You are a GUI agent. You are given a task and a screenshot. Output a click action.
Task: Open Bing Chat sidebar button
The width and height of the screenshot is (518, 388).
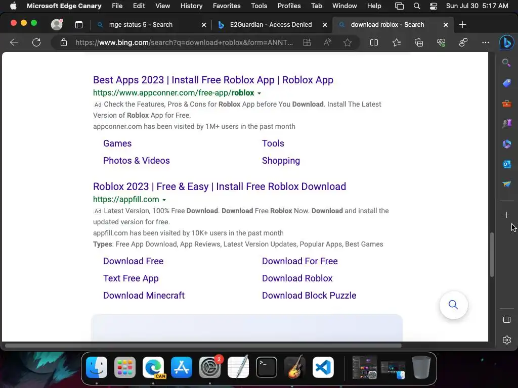point(506,42)
